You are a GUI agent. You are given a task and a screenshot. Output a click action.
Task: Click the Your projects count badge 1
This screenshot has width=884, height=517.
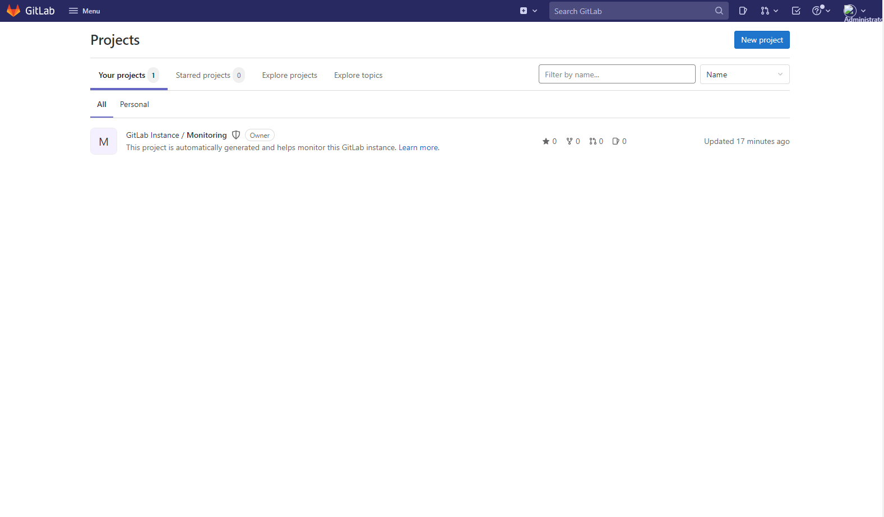pos(153,75)
